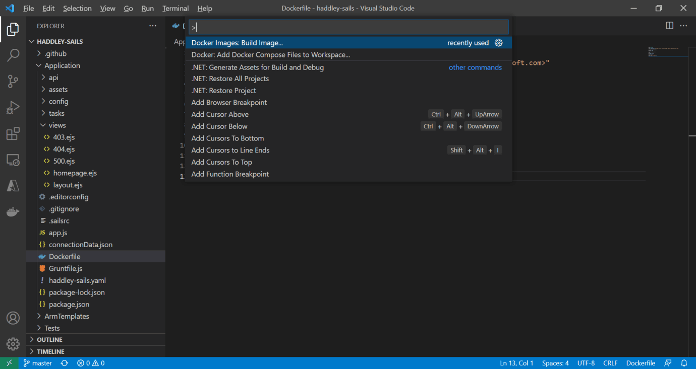Click the Explorer more actions ellipsis
696x369 pixels.
click(153, 26)
